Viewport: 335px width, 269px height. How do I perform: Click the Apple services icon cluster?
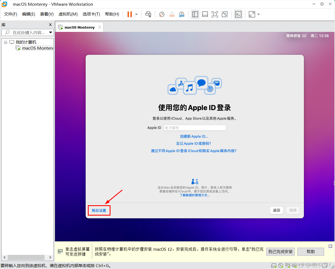tap(195, 86)
